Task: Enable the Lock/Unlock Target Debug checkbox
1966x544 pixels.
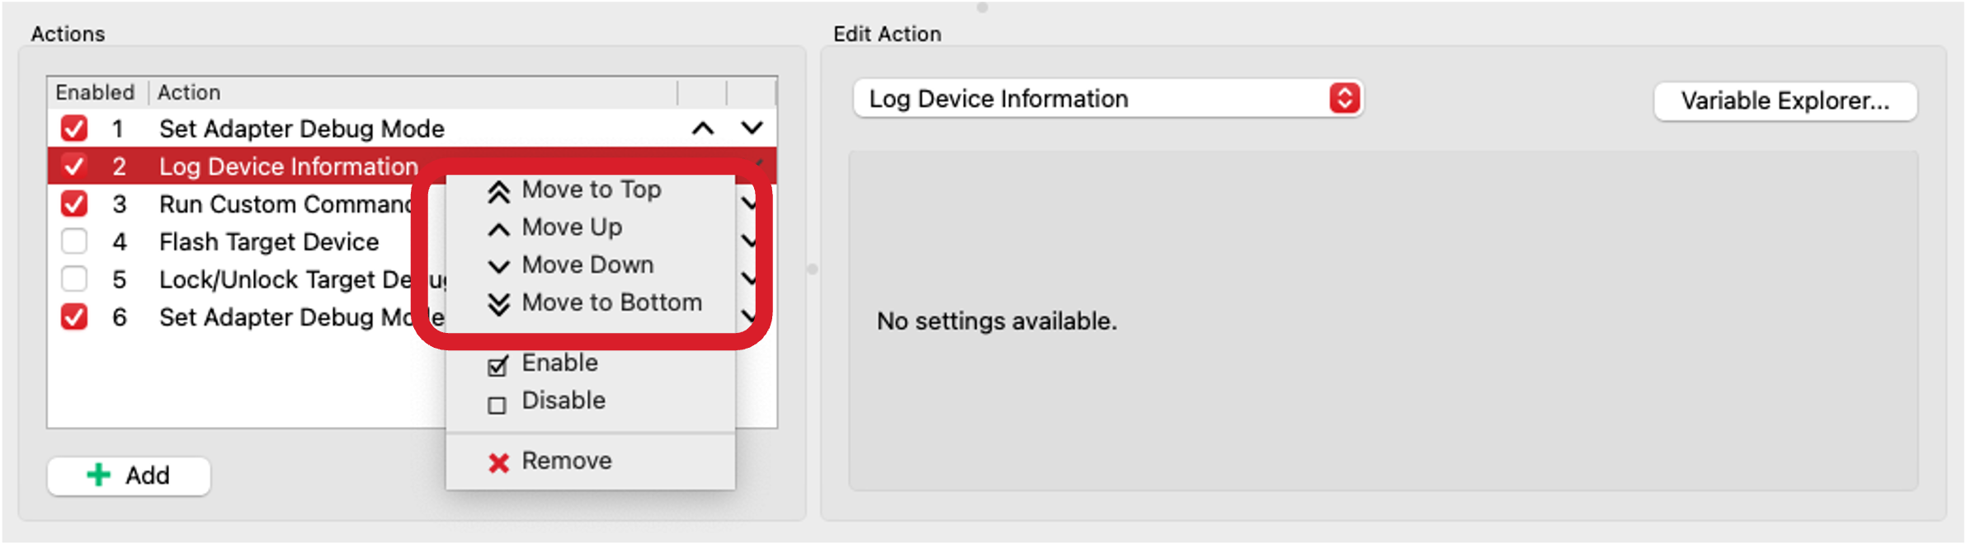Action: click(74, 279)
